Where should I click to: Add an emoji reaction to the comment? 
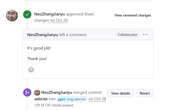click(x=31, y=70)
